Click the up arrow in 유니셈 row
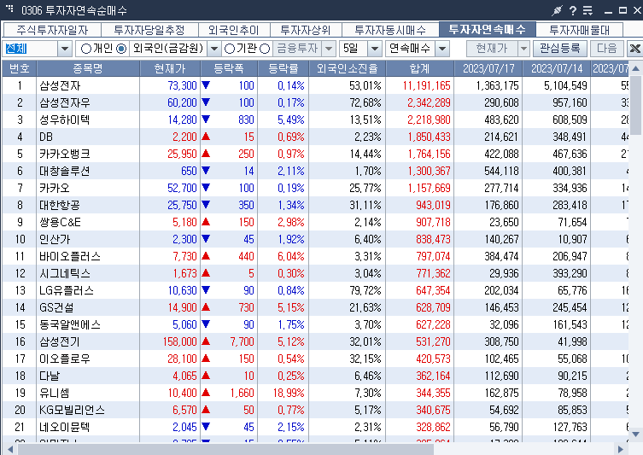 click(206, 393)
